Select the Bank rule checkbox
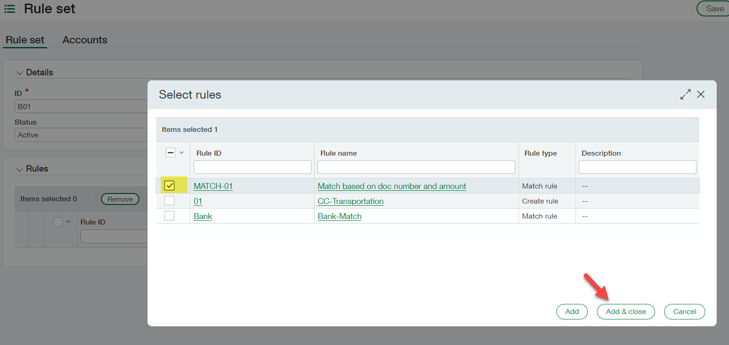The height and width of the screenshot is (345, 729). point(169,216)
